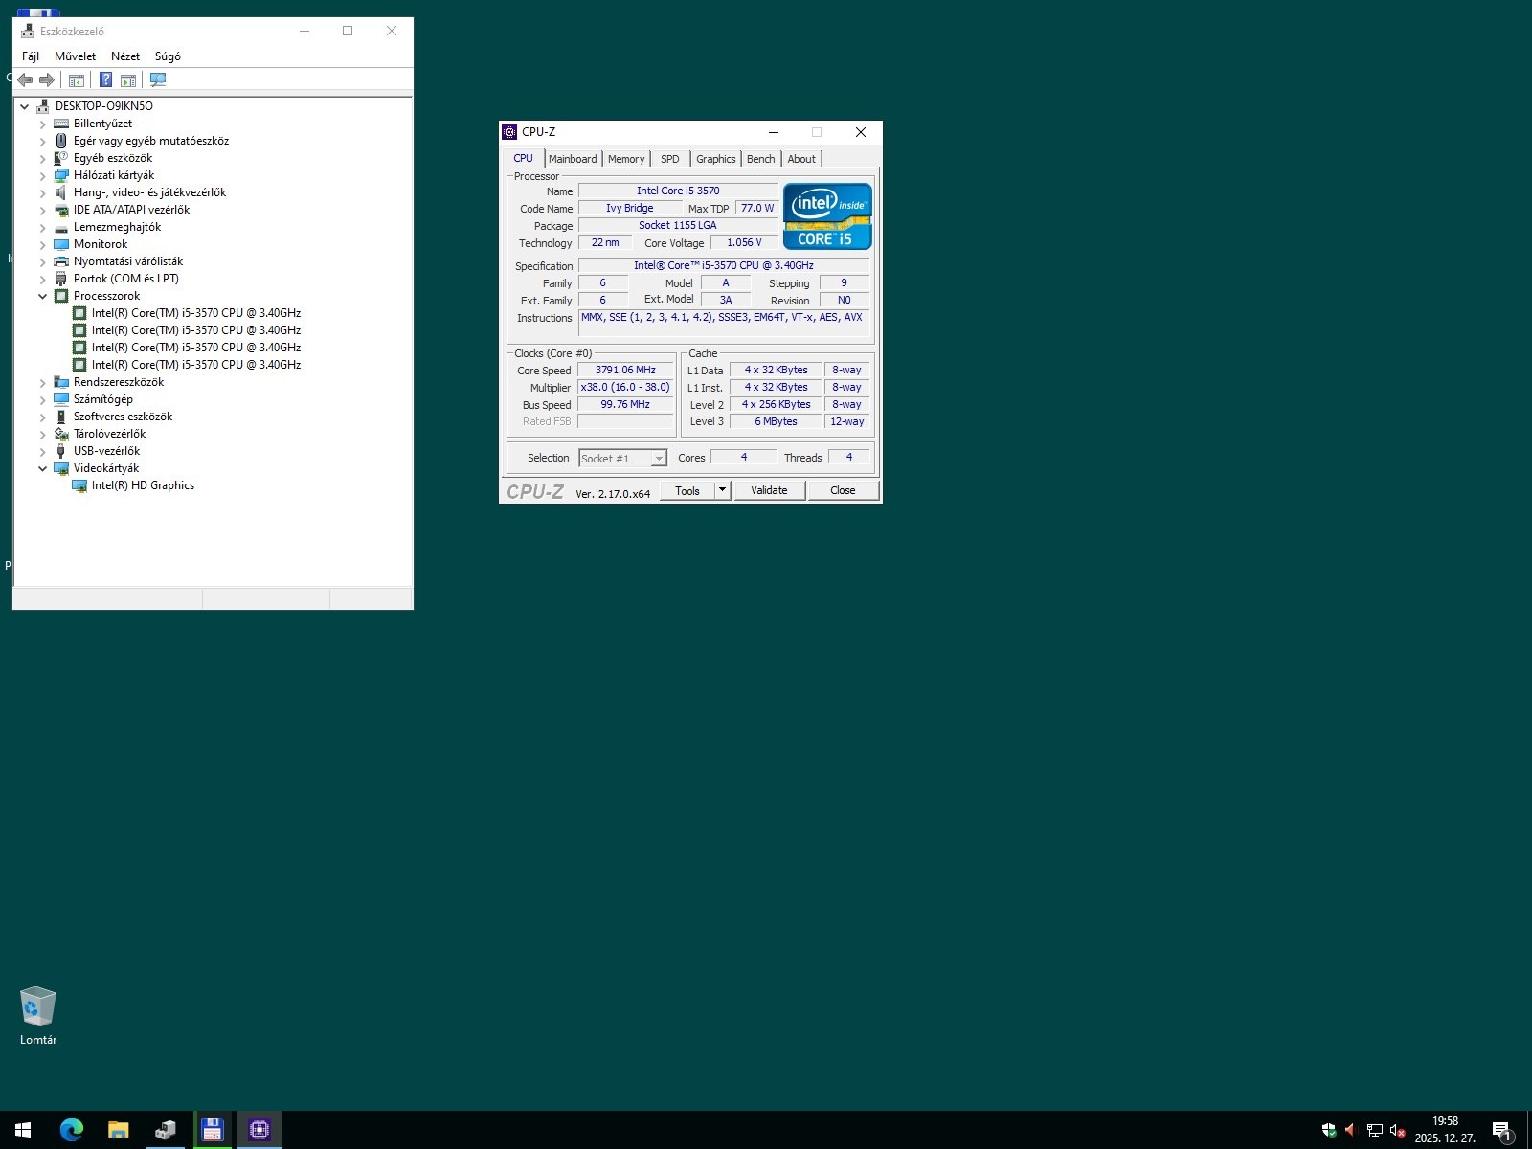Click the Validate button in CPU-Z

coord(769,490)
